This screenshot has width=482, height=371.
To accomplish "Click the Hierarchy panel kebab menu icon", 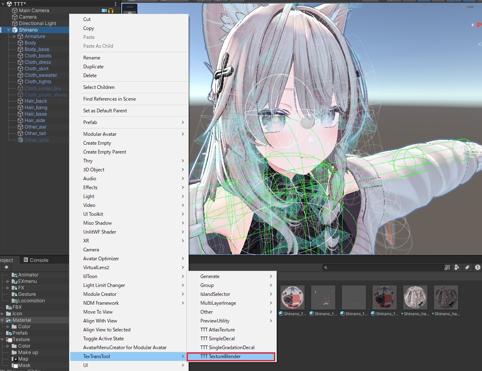I will point(116,3).
